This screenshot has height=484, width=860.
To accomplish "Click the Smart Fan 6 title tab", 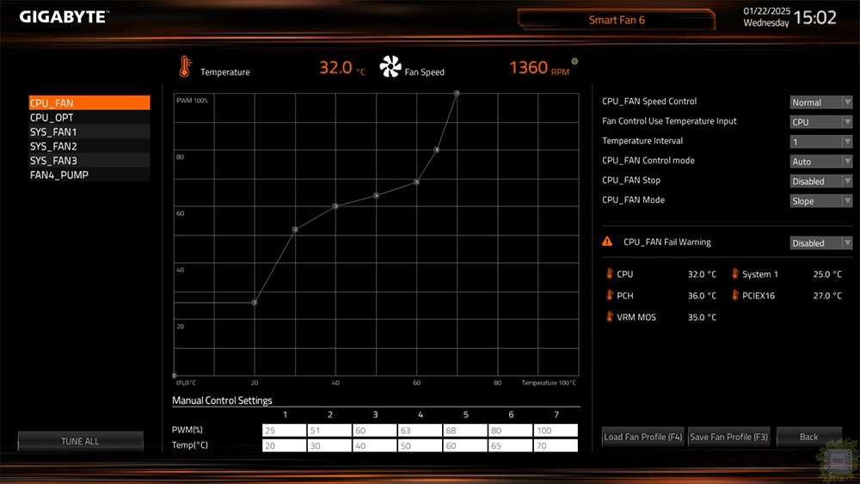I will [x=617, y=20].
